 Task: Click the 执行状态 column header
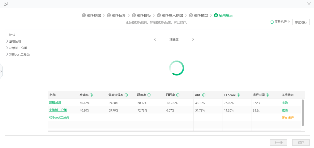[287, 95]
